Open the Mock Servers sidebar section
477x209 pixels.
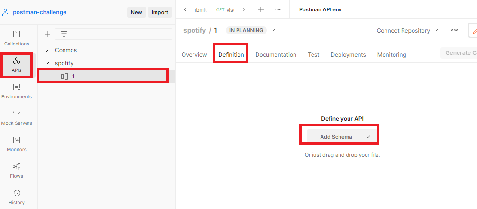(17, 118)
